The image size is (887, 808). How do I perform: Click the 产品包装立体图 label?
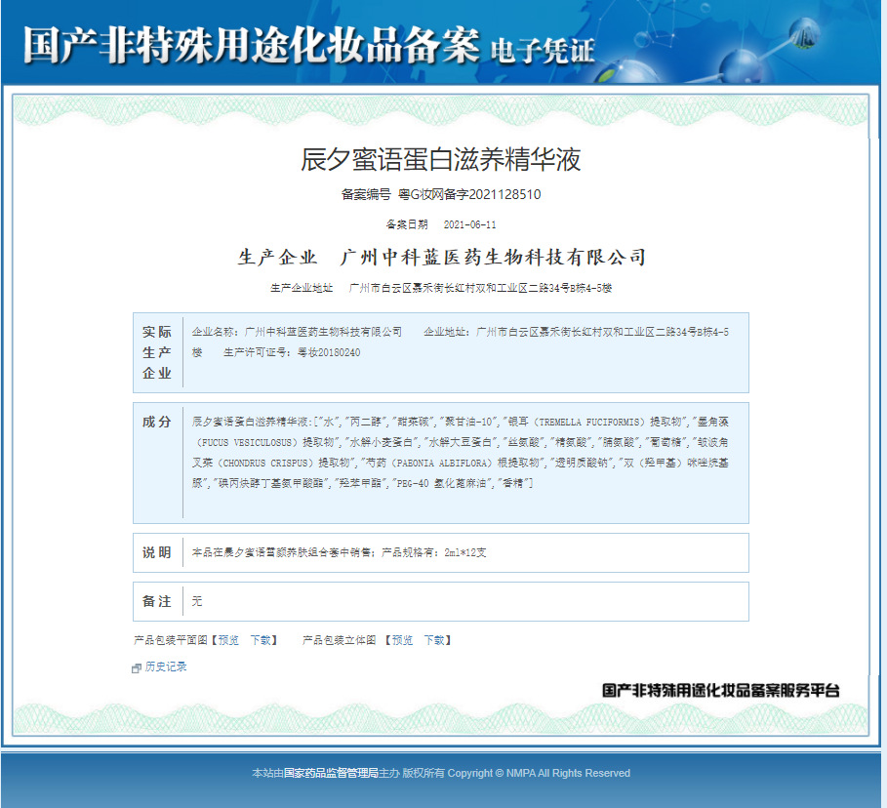[339, 640]
